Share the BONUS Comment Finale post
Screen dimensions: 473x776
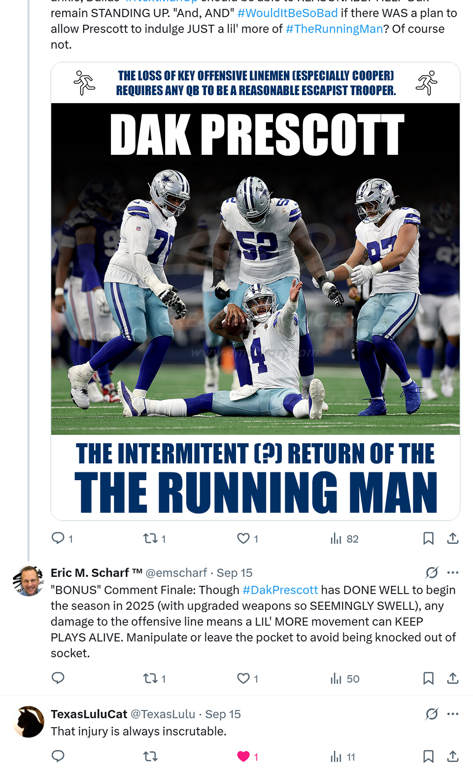coord(453,678)
